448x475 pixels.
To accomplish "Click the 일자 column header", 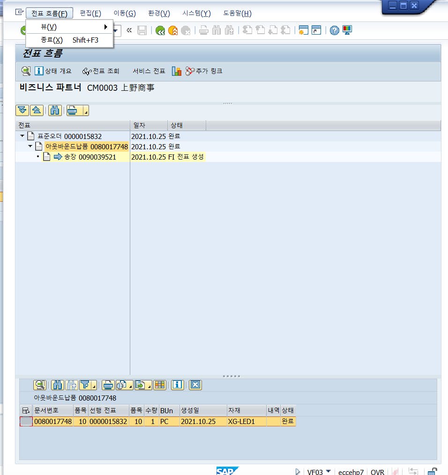I will [x=149, y=125].
